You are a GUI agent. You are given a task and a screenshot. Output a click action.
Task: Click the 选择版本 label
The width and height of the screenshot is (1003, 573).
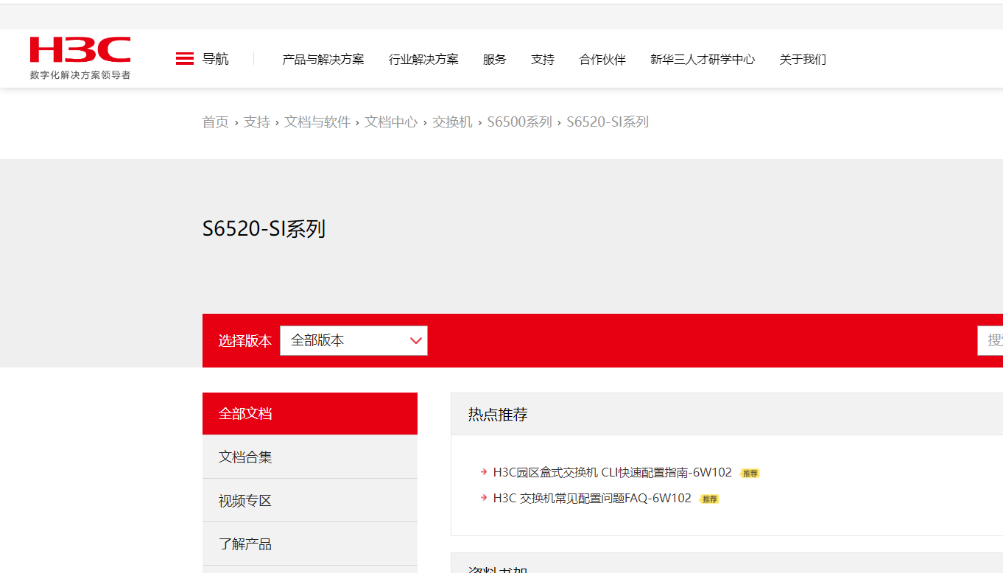point(245,341)
